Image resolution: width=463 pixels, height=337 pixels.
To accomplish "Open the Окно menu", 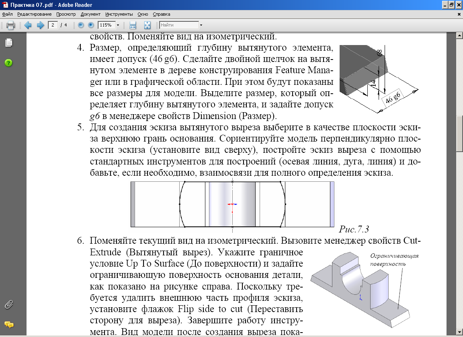I will click(143, 14).
